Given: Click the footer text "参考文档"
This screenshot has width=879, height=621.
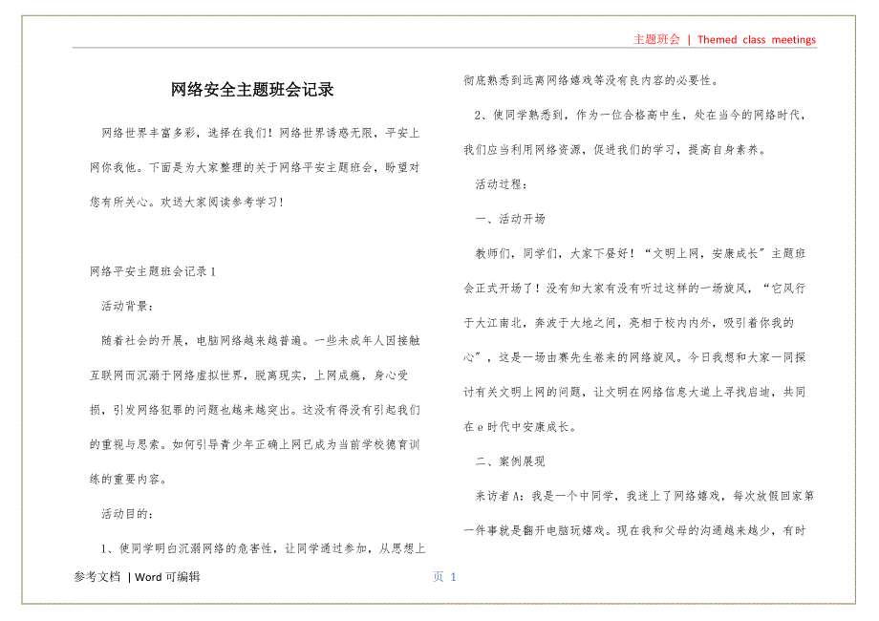Looking at the screenshot, I should [97, 576].
